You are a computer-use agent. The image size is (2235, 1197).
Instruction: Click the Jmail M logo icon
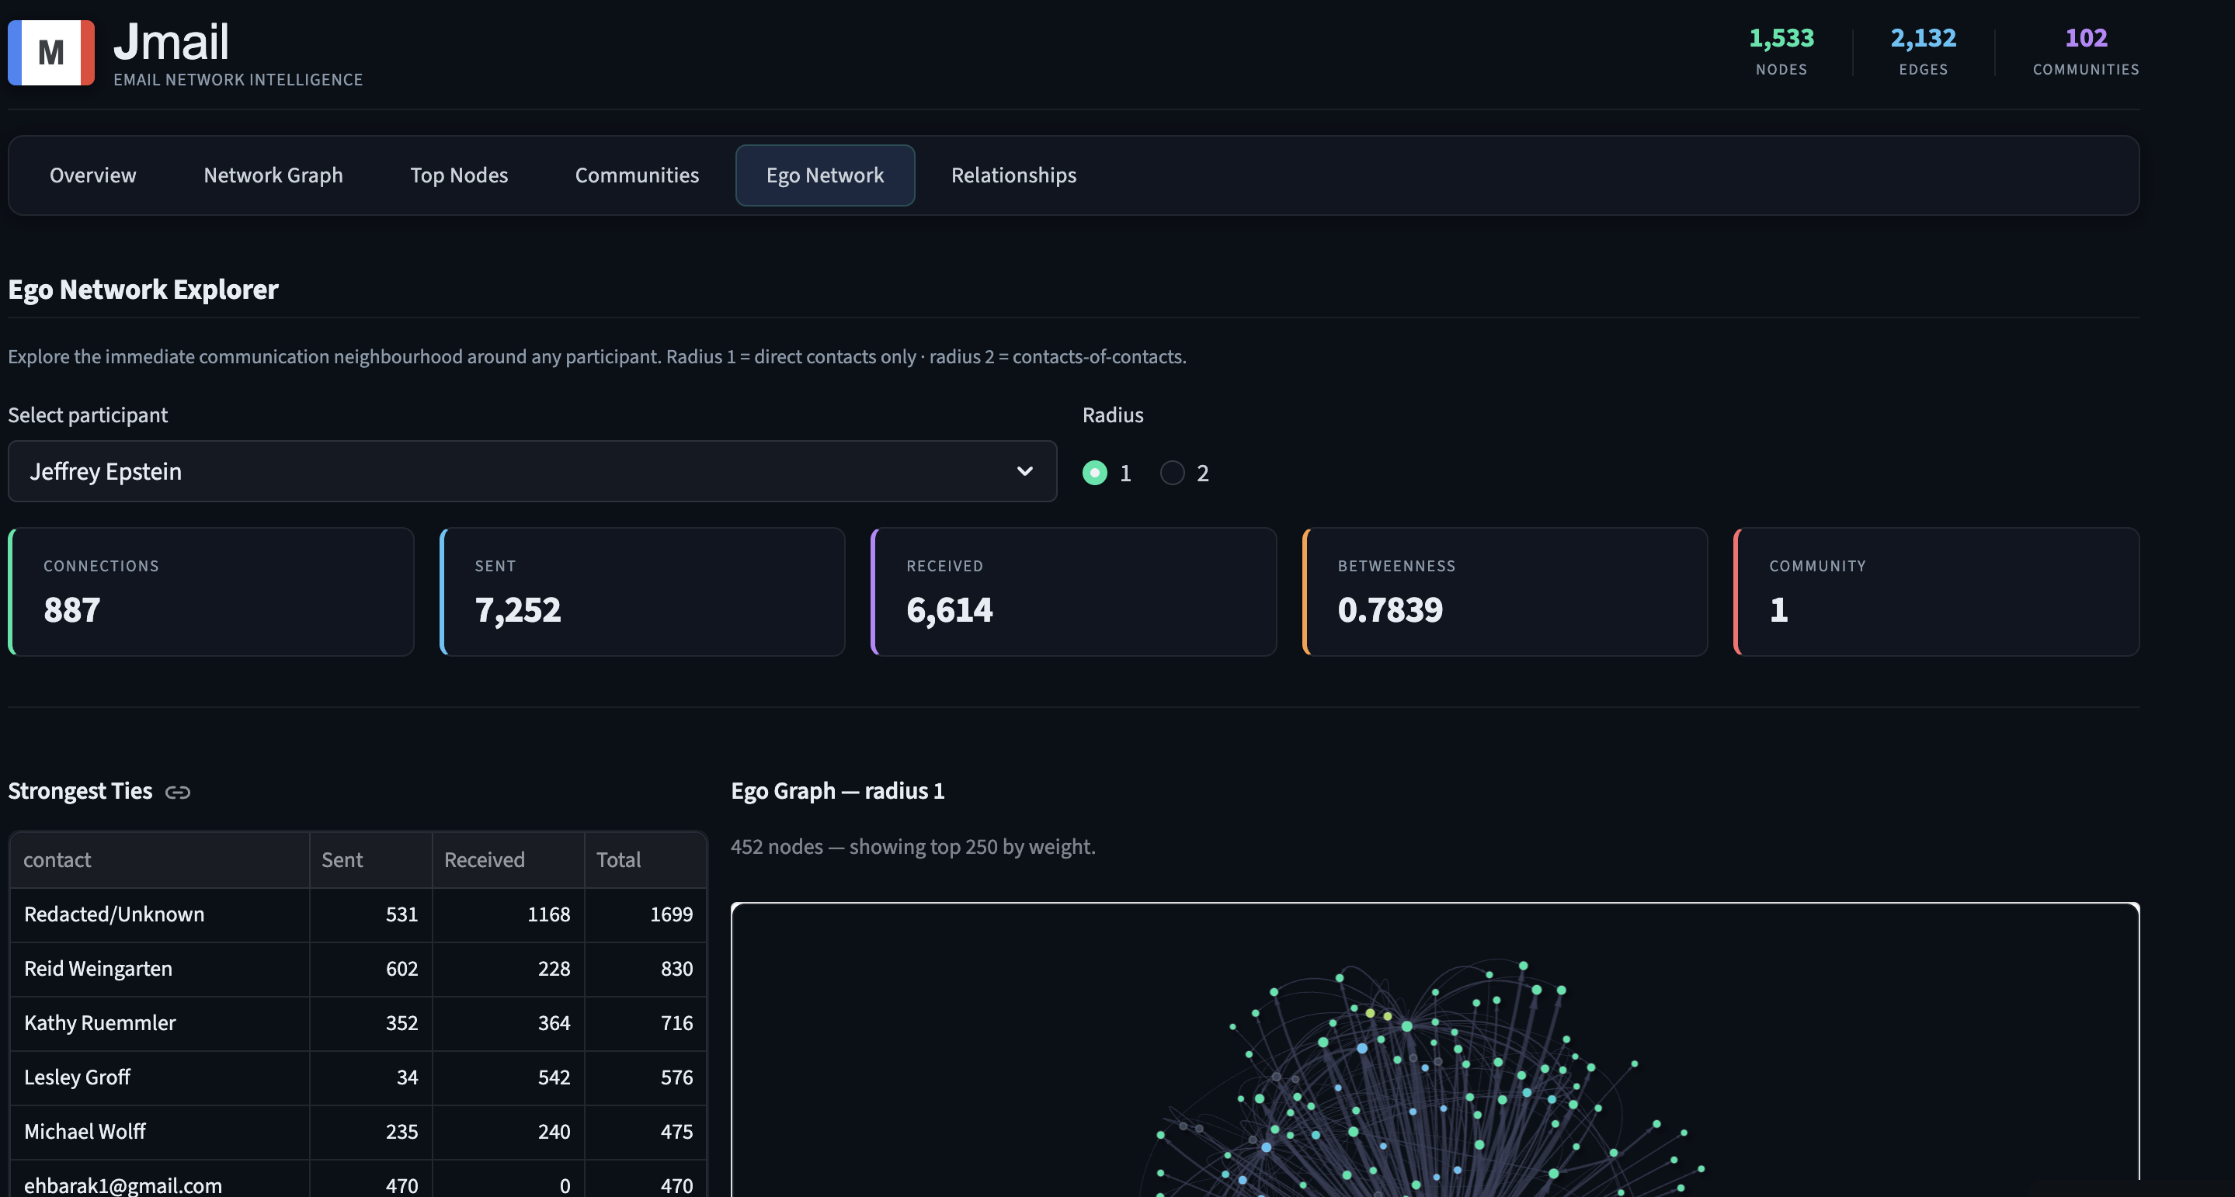(x=51, y=53)
